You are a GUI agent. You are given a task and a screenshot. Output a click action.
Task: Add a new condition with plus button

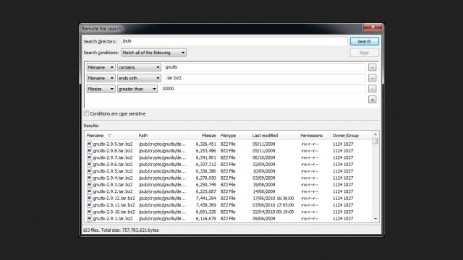coord(372,100)
